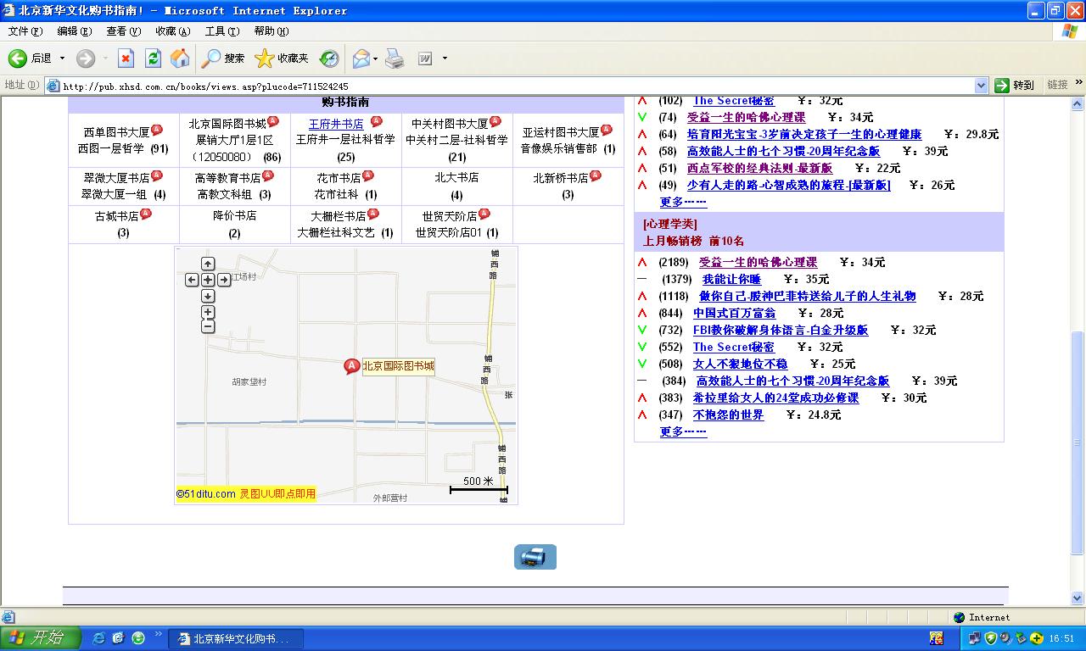Screen dimensions: 1086x651
Task: Refresh the page with toolbar icon
Action: click(x=153, y=58)
